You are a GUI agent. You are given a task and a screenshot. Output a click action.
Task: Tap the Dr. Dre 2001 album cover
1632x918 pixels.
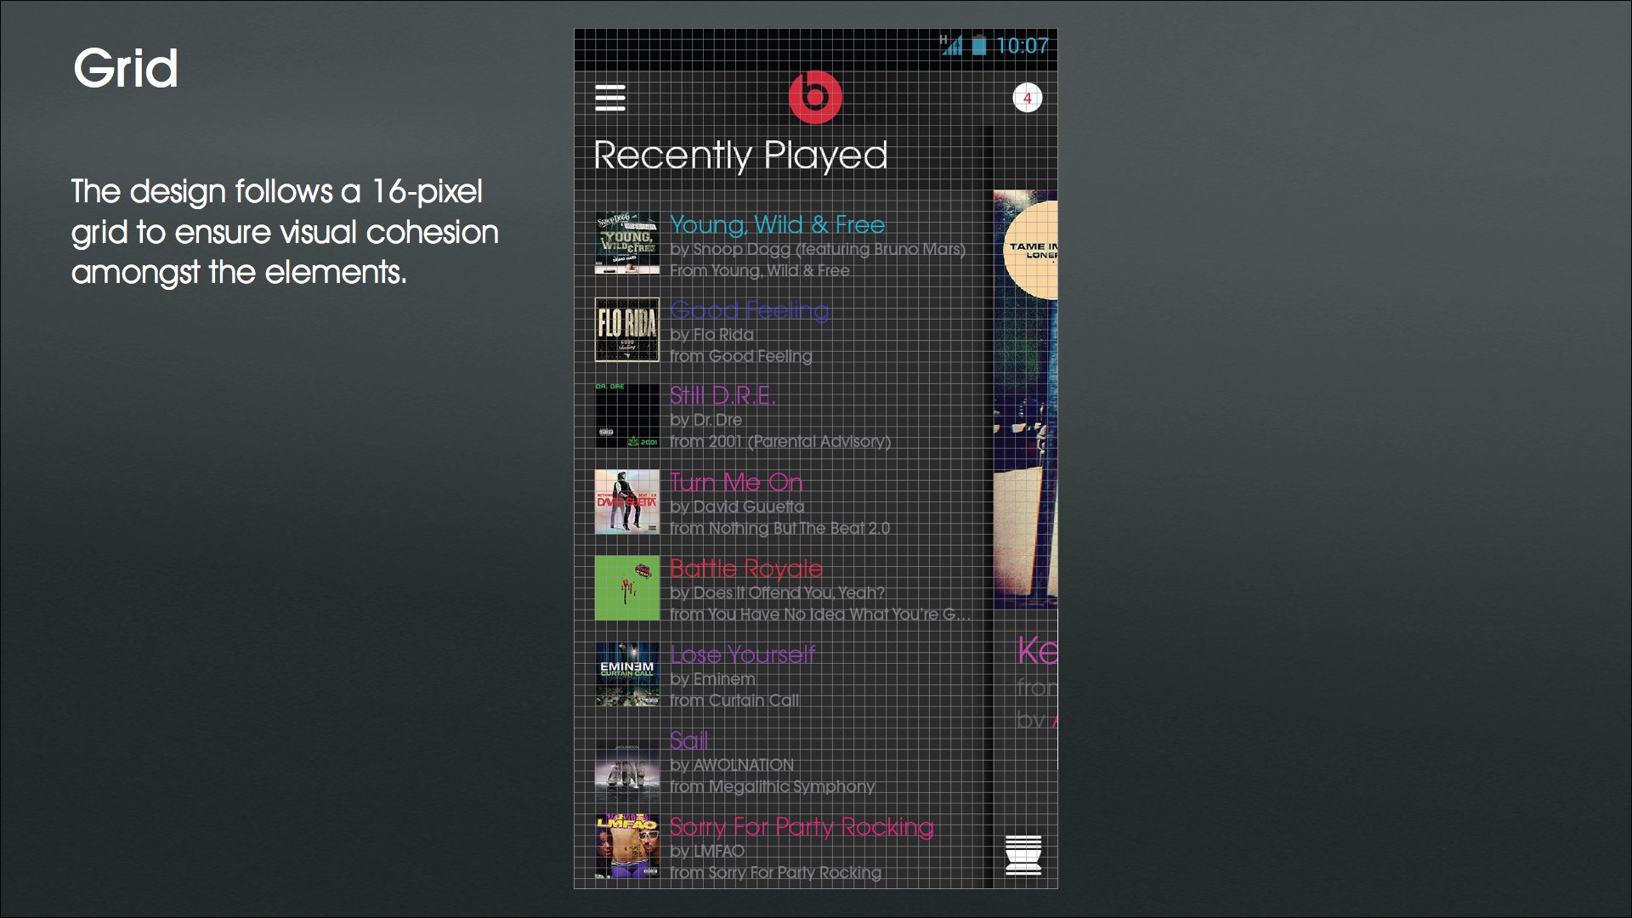(x=627, y=416)
